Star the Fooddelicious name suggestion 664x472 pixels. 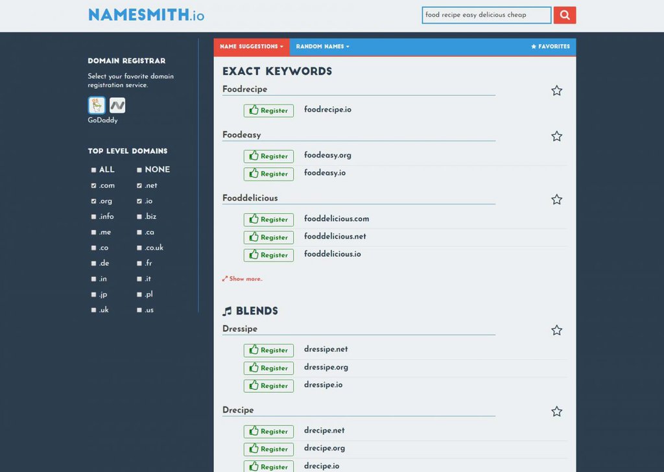point(556,200)
